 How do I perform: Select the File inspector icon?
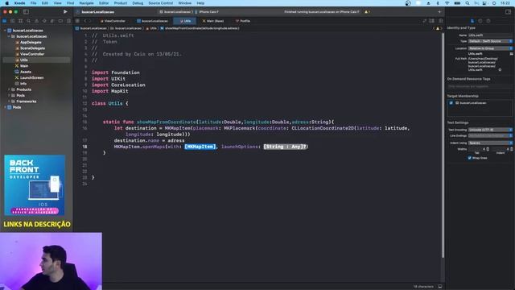tap(472, 21)
